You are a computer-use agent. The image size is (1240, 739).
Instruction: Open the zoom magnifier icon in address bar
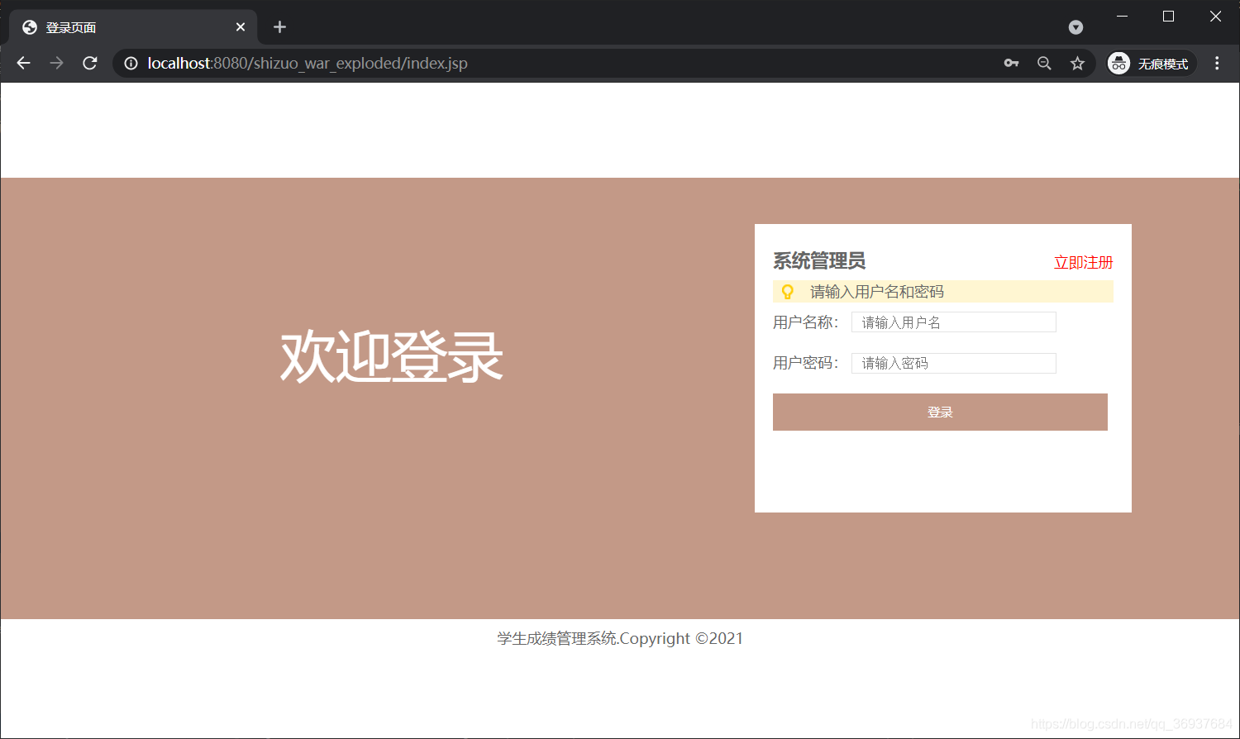pyautogui.click(x=1044, y=63)
